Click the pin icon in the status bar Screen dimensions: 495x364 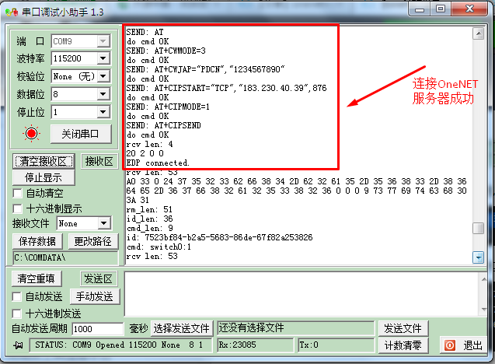click(18, 345)
